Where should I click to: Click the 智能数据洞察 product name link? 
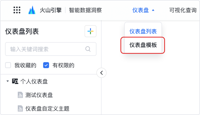85,10
